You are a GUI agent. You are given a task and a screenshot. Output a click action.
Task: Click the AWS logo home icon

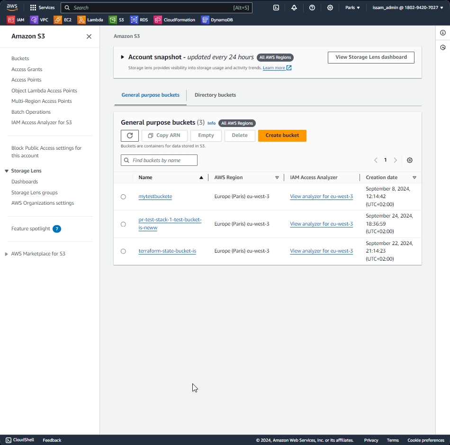(12, 7)
